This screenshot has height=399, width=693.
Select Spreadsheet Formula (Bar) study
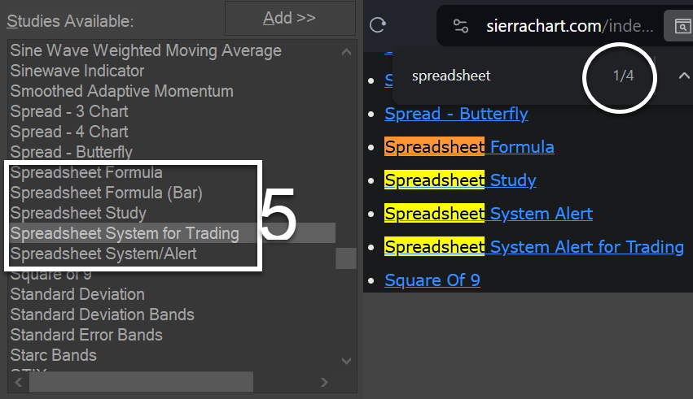[x=106, y=193]
